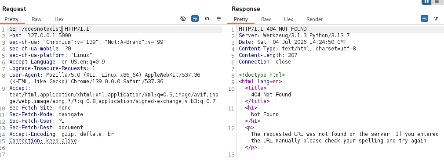This screenshot has height=160, width=444.
Task: Click the 'sec-ch-ua-platform: "Linux"' header line
Action: 51,55
